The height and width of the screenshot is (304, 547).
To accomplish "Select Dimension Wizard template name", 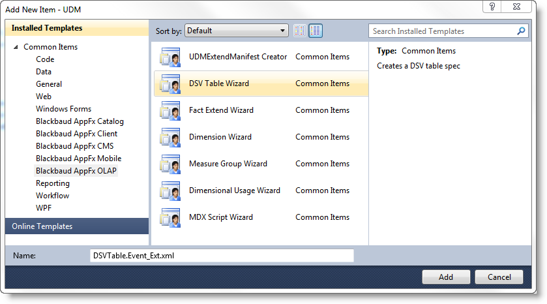I will point(220,137).
